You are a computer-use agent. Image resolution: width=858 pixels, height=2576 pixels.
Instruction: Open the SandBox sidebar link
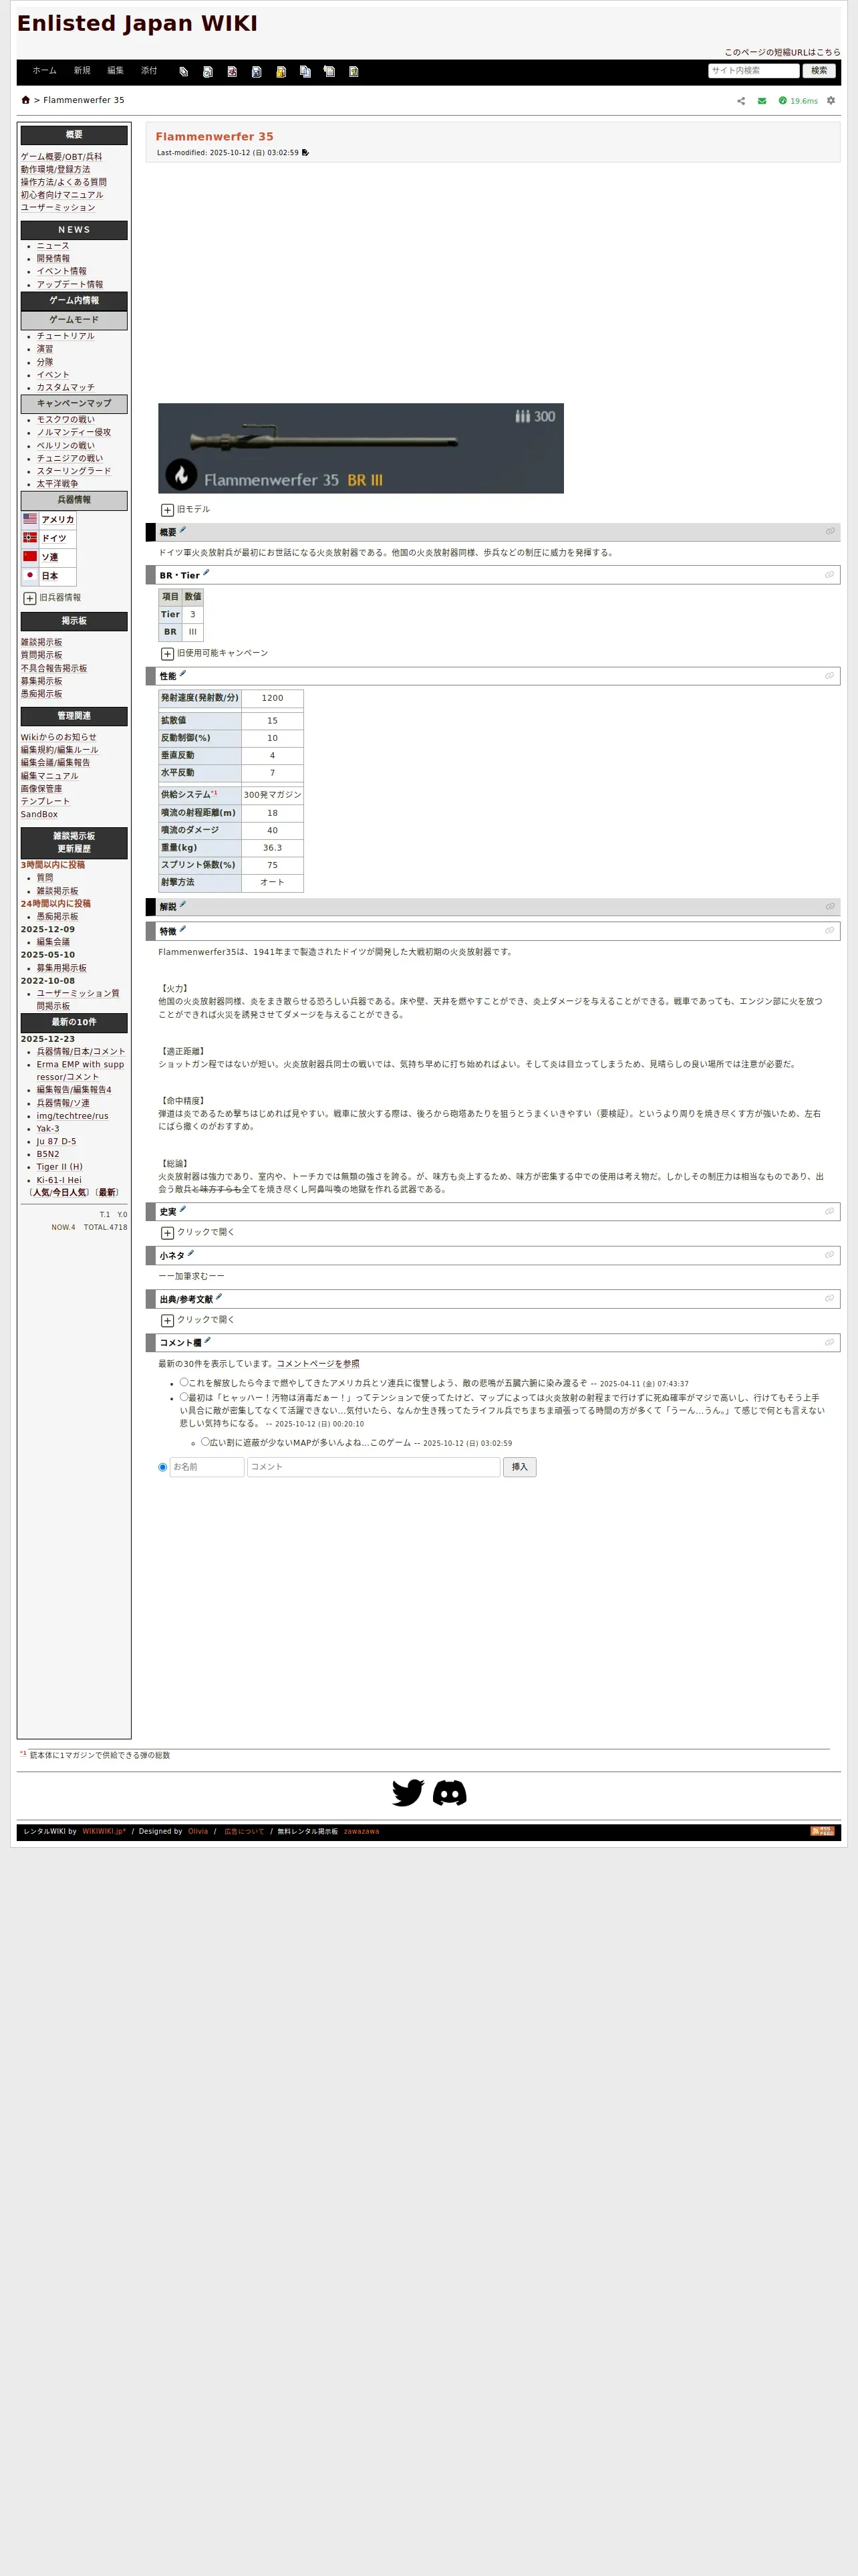click(40, 815)
